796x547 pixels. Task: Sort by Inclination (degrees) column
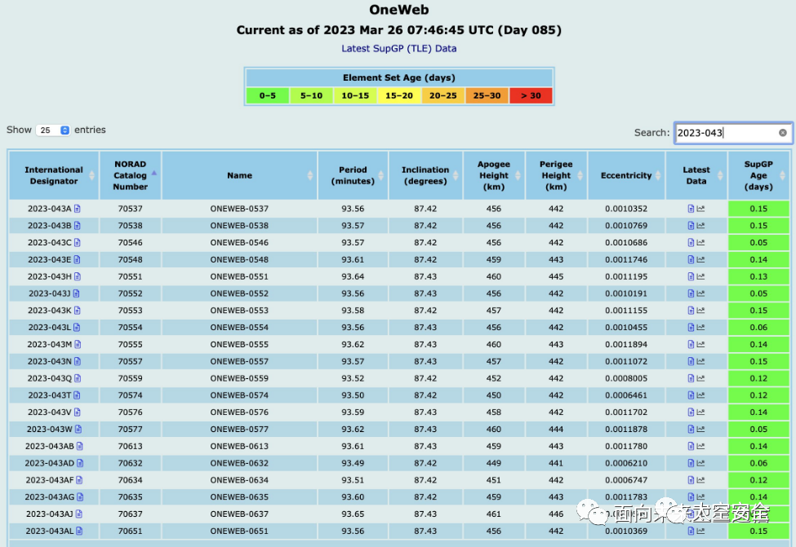coord(425,175)
